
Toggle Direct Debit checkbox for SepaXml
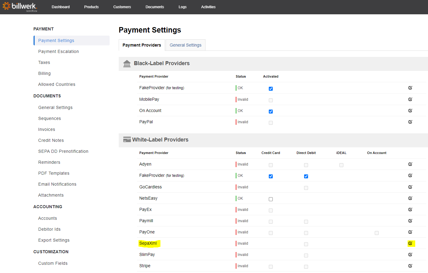click(x=306, y=244)
